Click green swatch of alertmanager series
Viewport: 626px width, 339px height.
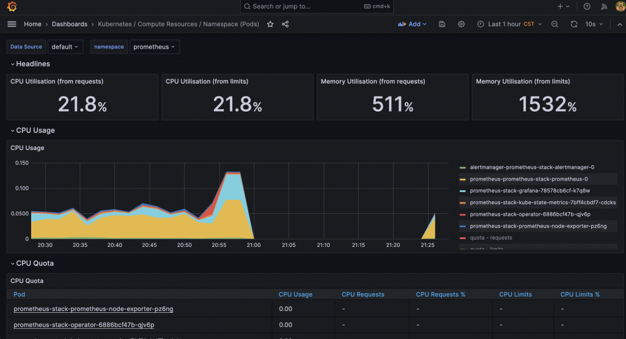463,168
